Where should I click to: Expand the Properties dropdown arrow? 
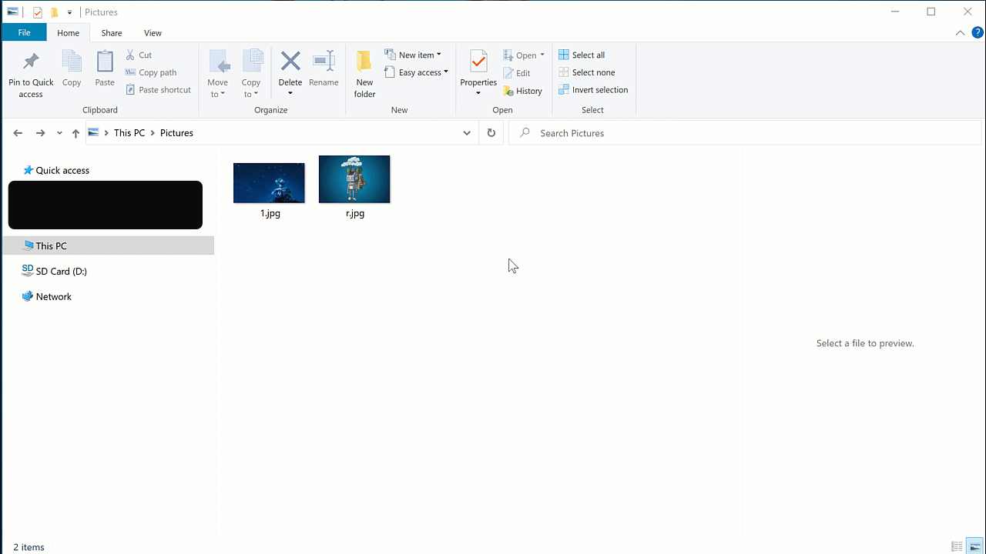478,94
